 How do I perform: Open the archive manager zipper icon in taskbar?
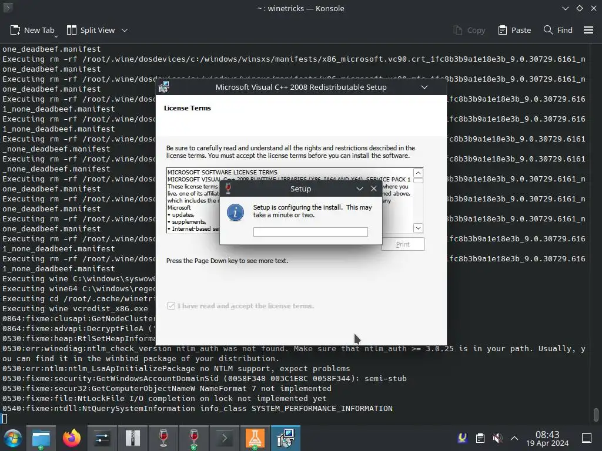click(133, 438)
